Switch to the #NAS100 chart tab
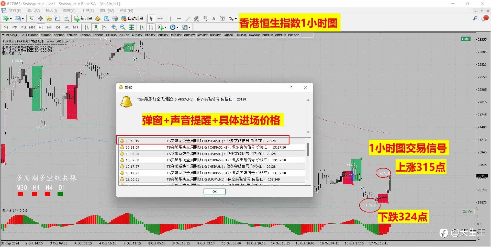The width and height of the screenshot is (491, 247). pyautogui.click(x=254, y=35)
